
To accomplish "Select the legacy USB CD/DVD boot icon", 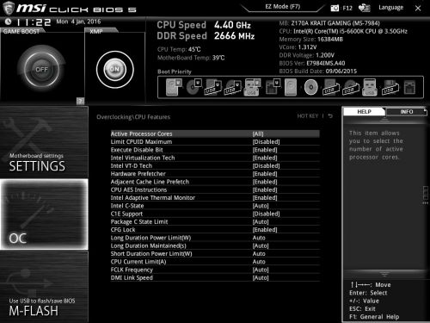I will pyautogui.click(x=350, y=88).
